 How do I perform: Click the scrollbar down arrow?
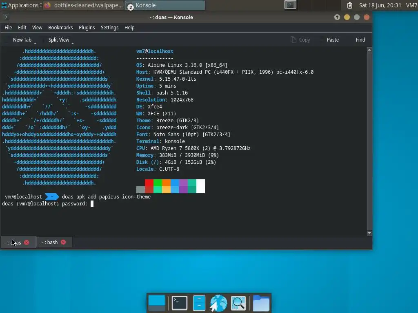point(369,233)
